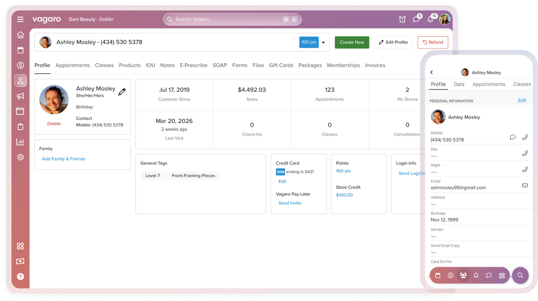
Task: Open the chat messages icon with badge 8
Action: (x=416, y=19)
